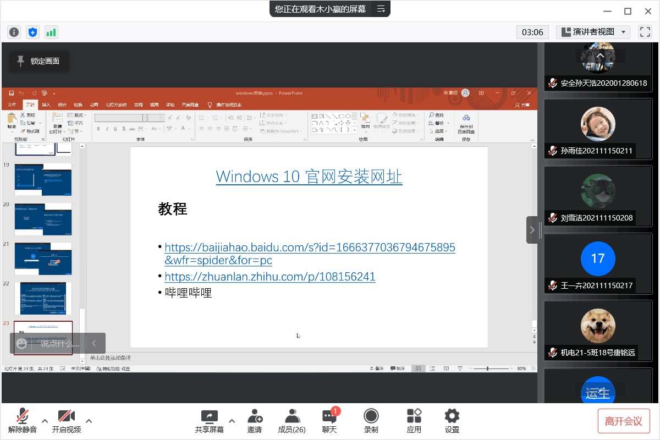Open the 选择 select dropdown

click(x=438, y=131)
